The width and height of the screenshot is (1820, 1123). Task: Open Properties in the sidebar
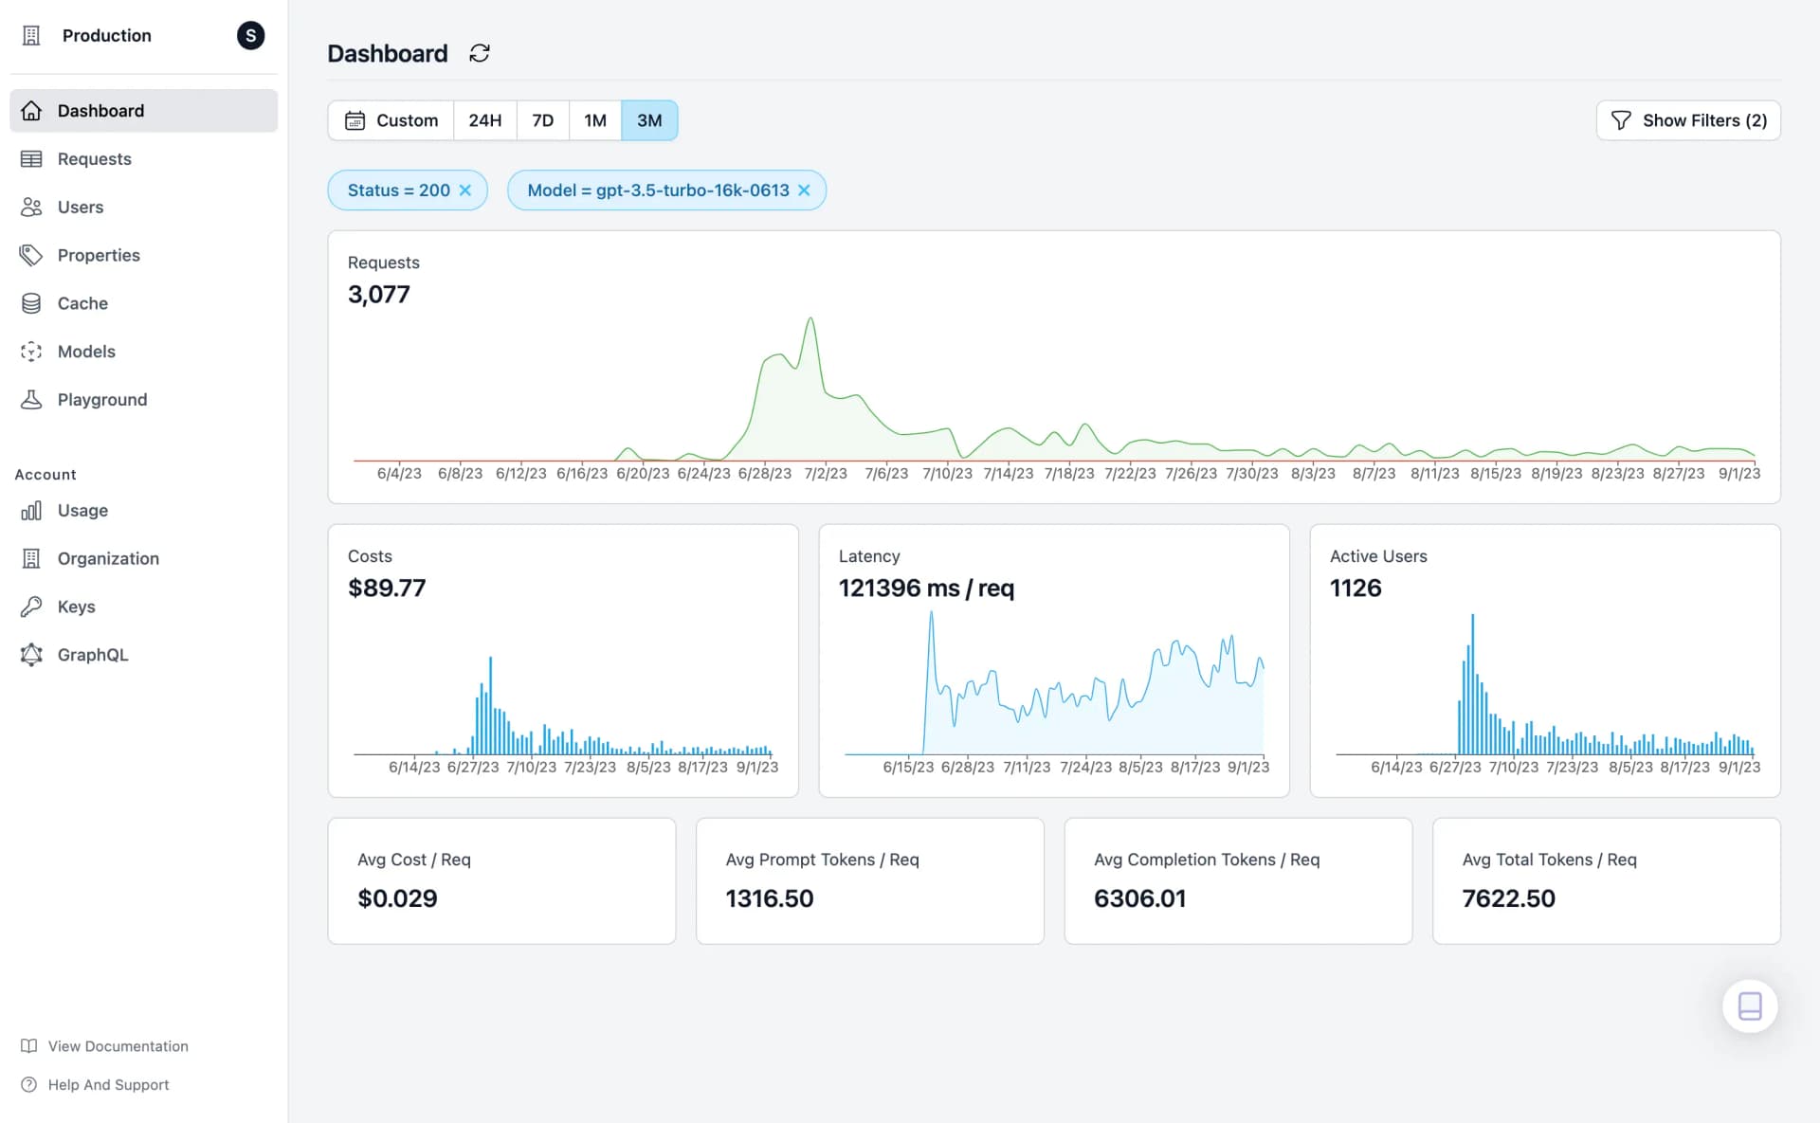[98, 256]
